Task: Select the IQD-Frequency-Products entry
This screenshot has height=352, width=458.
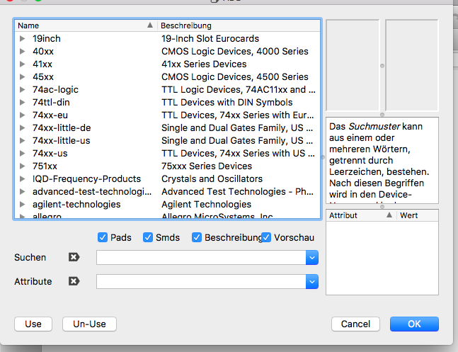Action: [86, 179]
